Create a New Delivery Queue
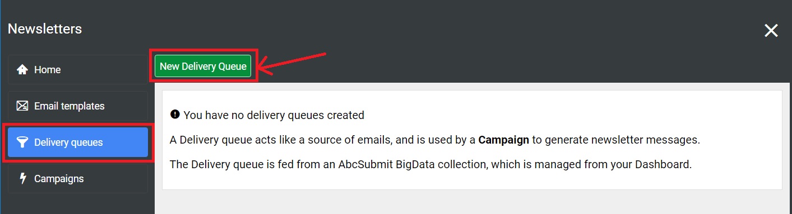Image resolution: width=792 pixels, height=214 pixels. coord(203,66)
